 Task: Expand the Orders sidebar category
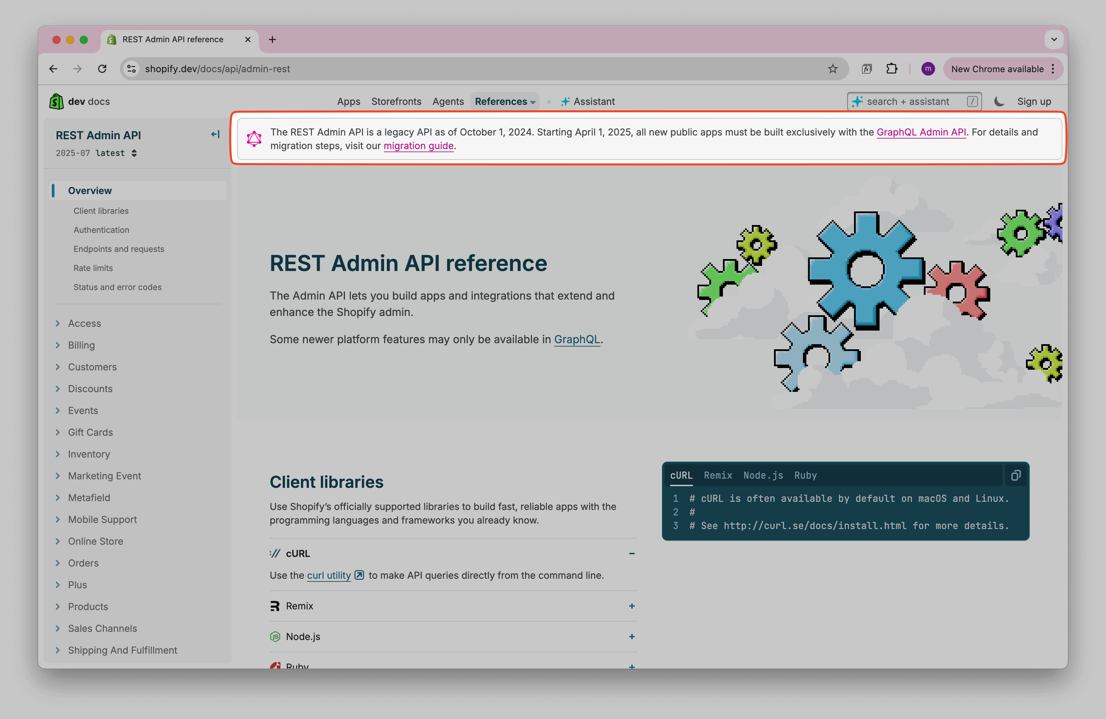tap(83, 563)
